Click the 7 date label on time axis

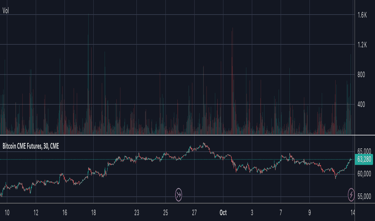(281, 213)
